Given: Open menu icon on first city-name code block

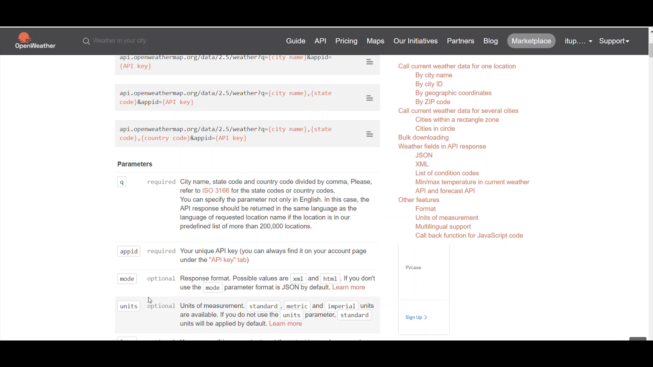Looking at the screenshot, I should (x=370, y=62).
